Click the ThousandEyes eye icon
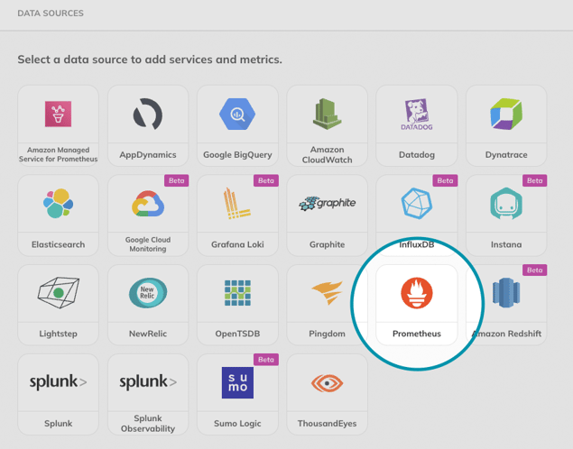 tap(327, 383)
